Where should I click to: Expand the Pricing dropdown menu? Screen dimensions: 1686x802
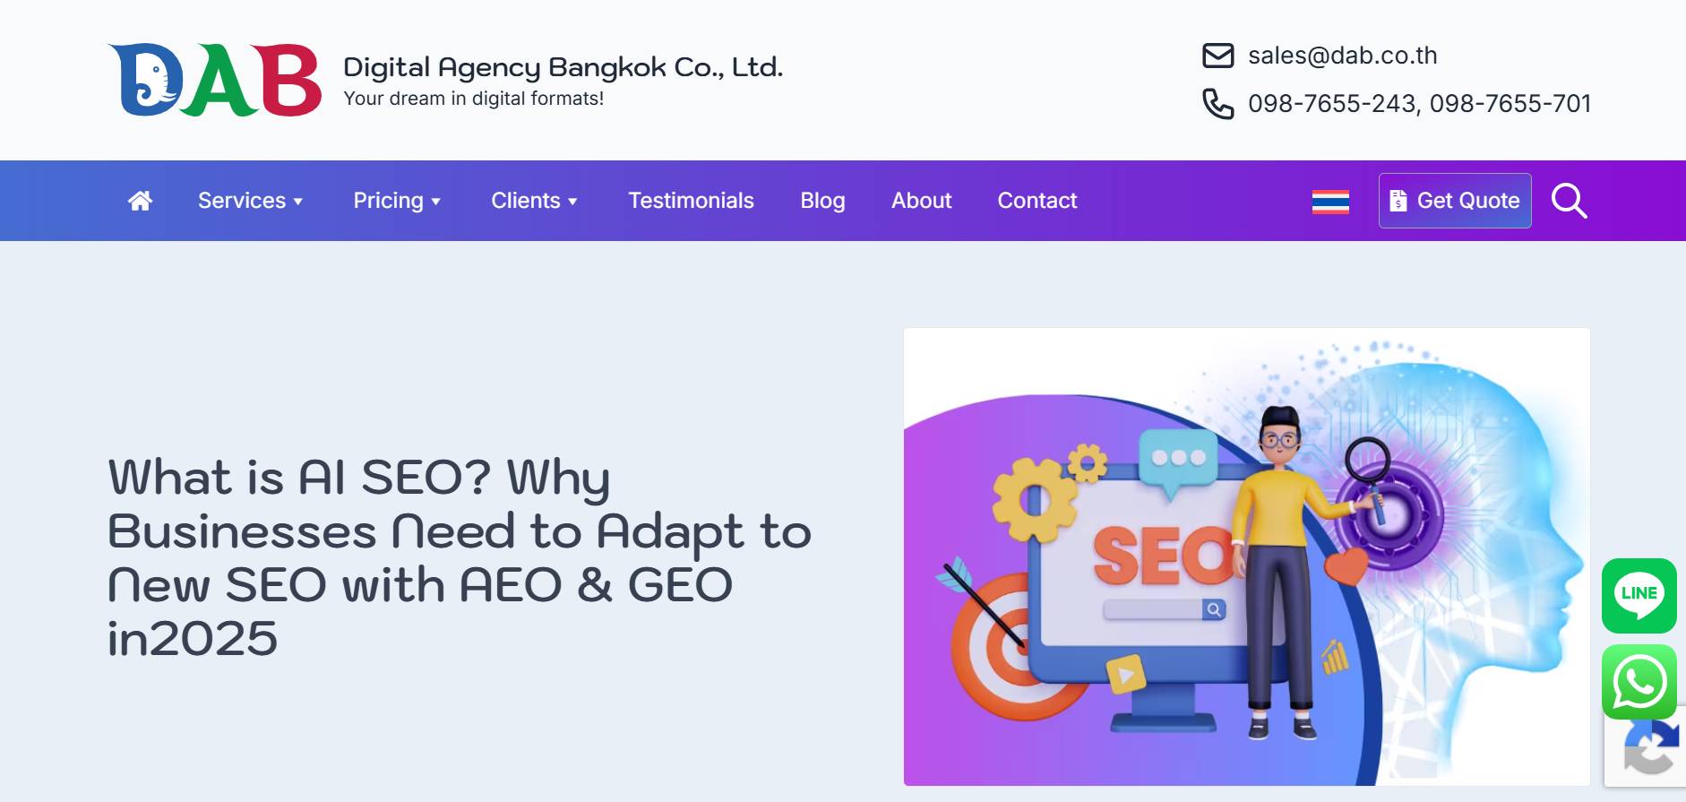(397, 201)
